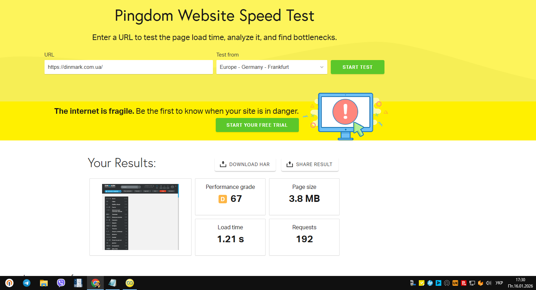
Task: Switch the УКР keyboard language indicator
Action: [x=499, y=283]
